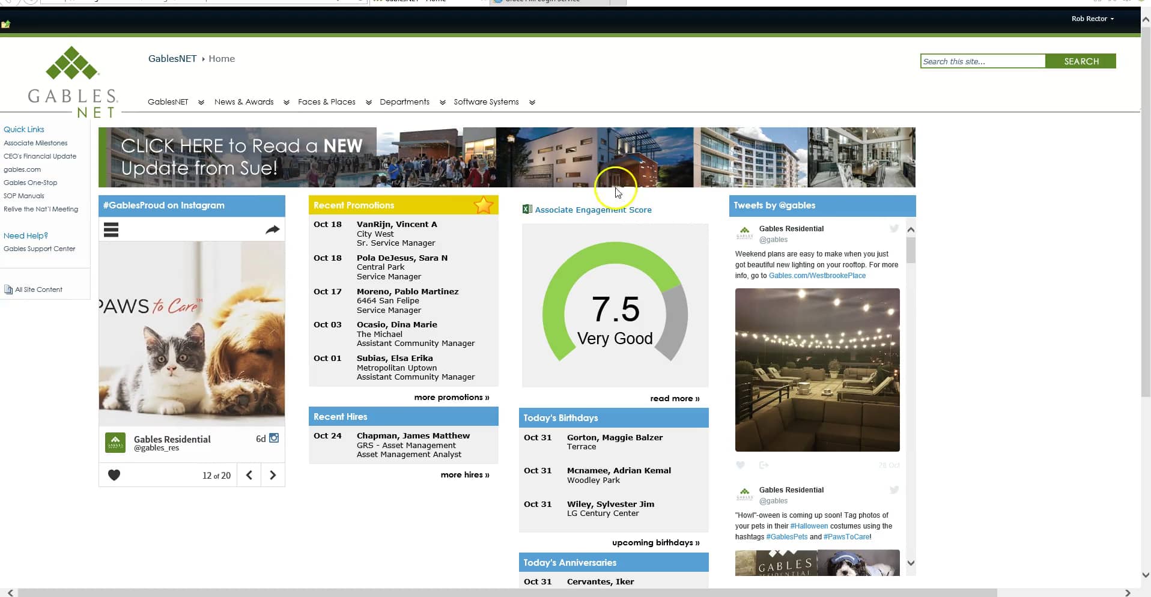This screenshot has height=597, width=1151.
Task: Follow the more hires link
Action: click(x=464, y=474)
